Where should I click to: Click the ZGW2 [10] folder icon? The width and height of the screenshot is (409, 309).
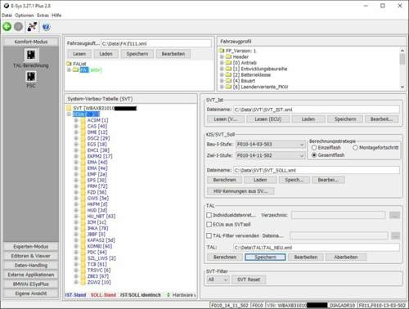pyautogui.click(x=83, y=282)
